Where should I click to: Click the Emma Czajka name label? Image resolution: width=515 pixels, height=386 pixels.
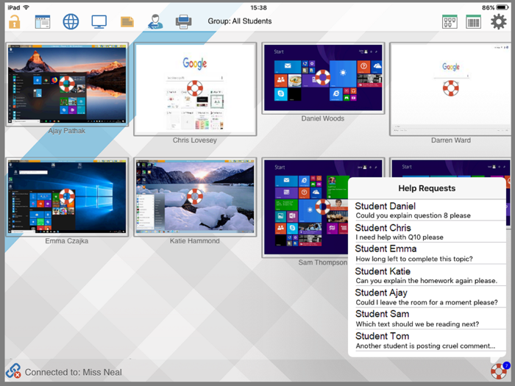click(x=67, y=241)
